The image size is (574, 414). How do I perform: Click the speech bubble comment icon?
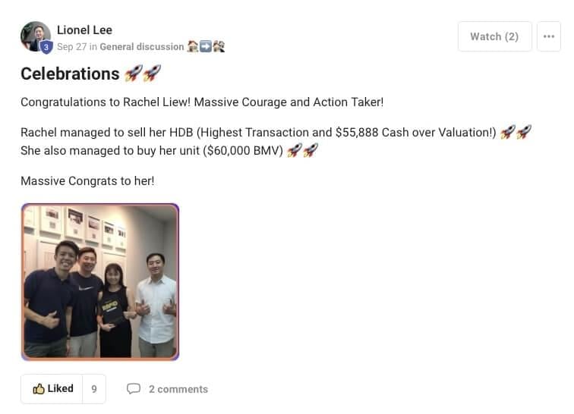point(134,389)
